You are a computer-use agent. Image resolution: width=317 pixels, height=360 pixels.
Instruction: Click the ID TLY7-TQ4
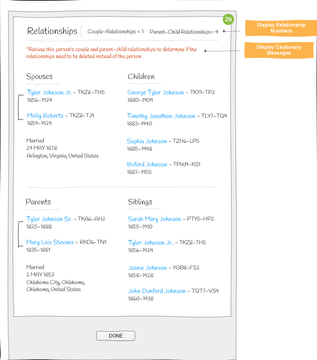[x=214, y=116]
